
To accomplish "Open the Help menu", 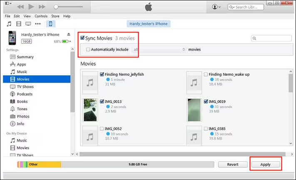I will [67, 16].
